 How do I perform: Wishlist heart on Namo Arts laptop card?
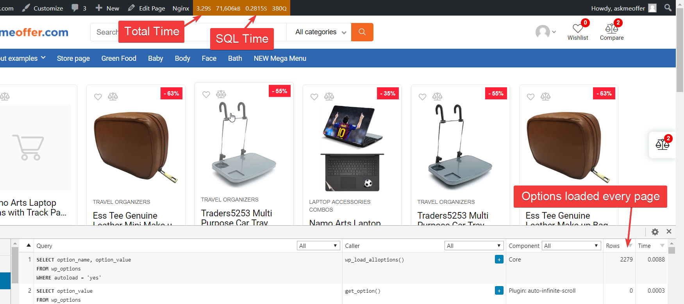pyautogui.click(x=314, y=97)
